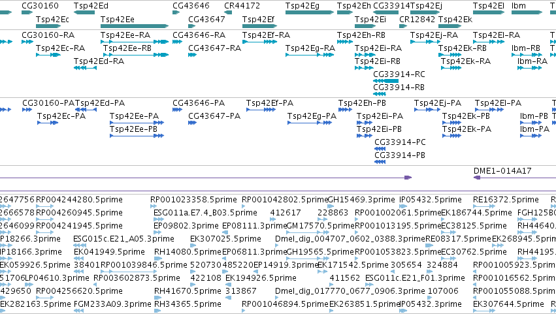This screenshot has height=314, width=556.
Task: Click the Tsp42Ef gene label
Action: 258,19
